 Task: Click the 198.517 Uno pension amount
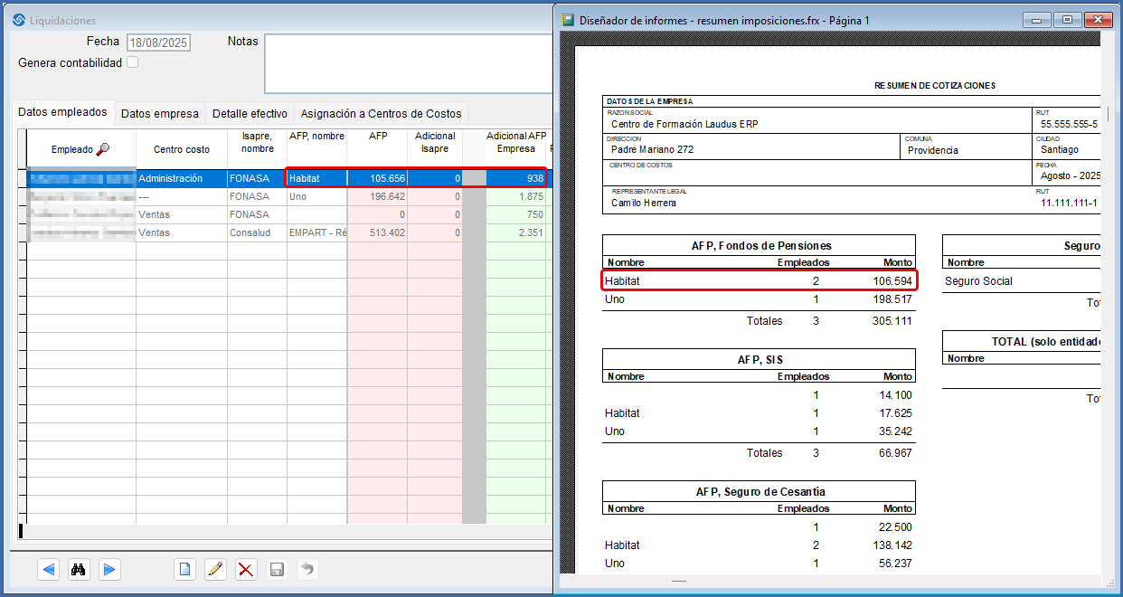(x=891, y=299)
